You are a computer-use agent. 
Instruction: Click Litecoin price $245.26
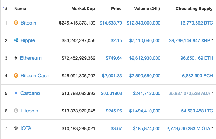(114, 111)
